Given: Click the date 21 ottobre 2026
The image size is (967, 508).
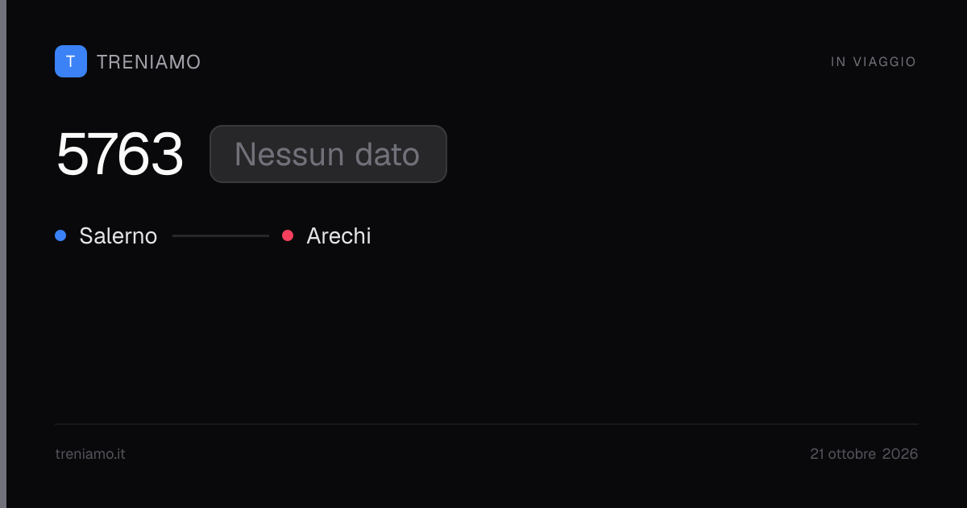Looking at the screenshot, I should [x=864, y=454].
